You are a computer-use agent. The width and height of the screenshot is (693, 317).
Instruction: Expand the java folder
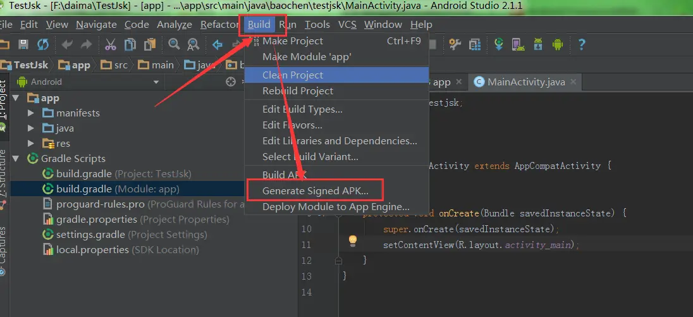click(30, 128)
